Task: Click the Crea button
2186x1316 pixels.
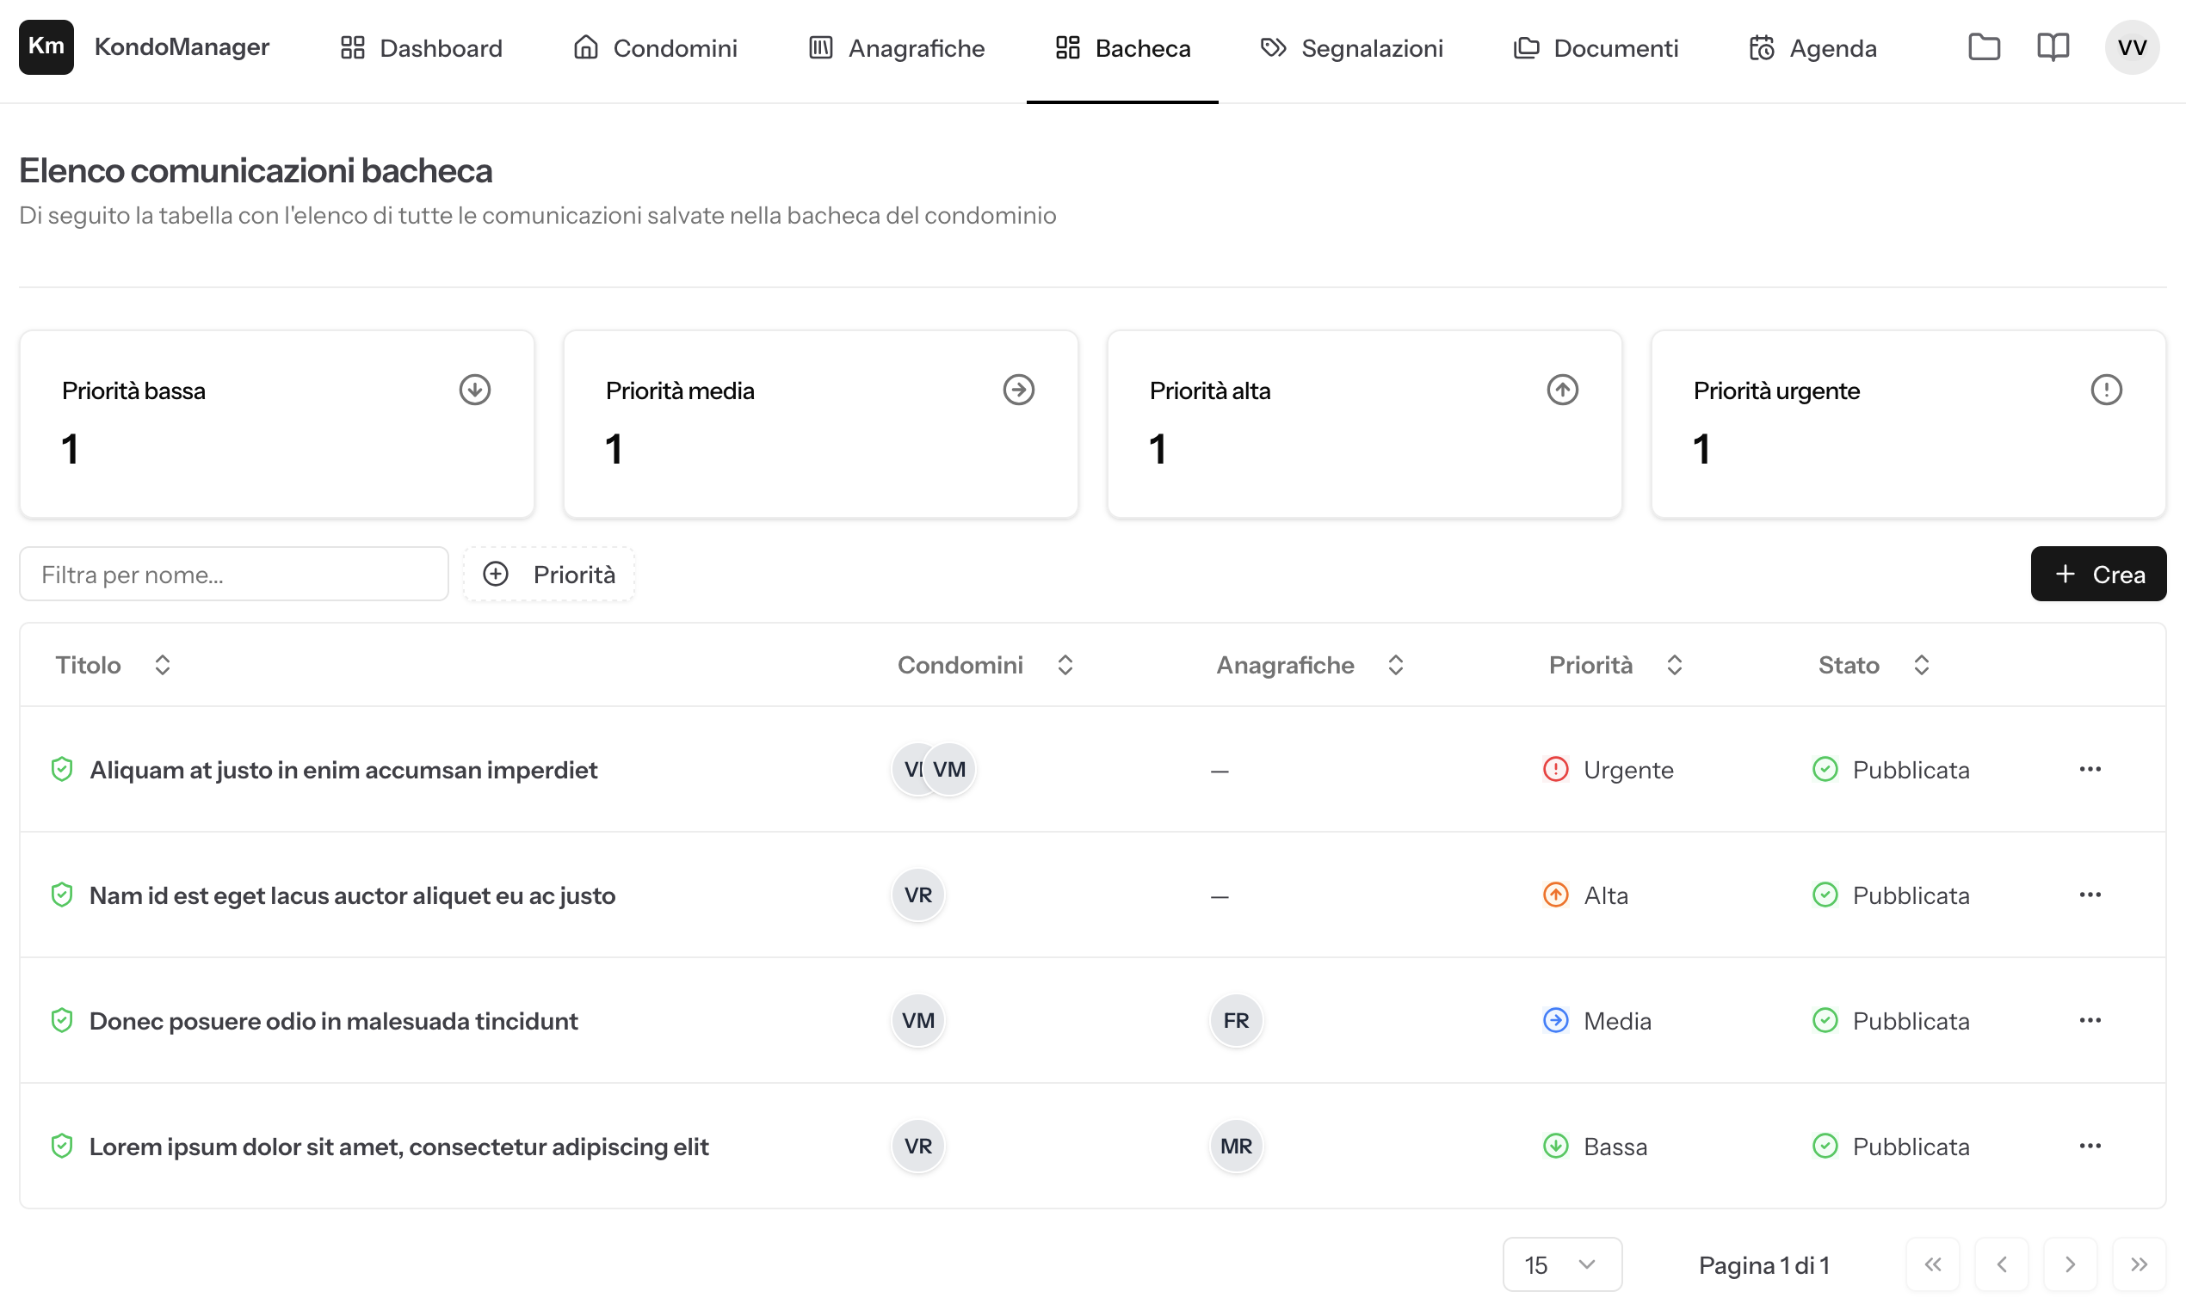Action: coord(2098,575)
